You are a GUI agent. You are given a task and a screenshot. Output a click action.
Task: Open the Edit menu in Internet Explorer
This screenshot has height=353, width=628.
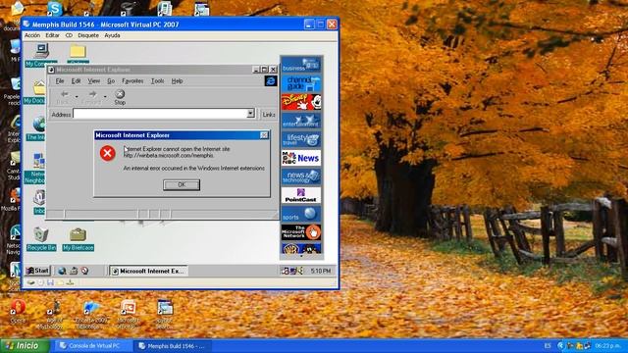(76, 80)
